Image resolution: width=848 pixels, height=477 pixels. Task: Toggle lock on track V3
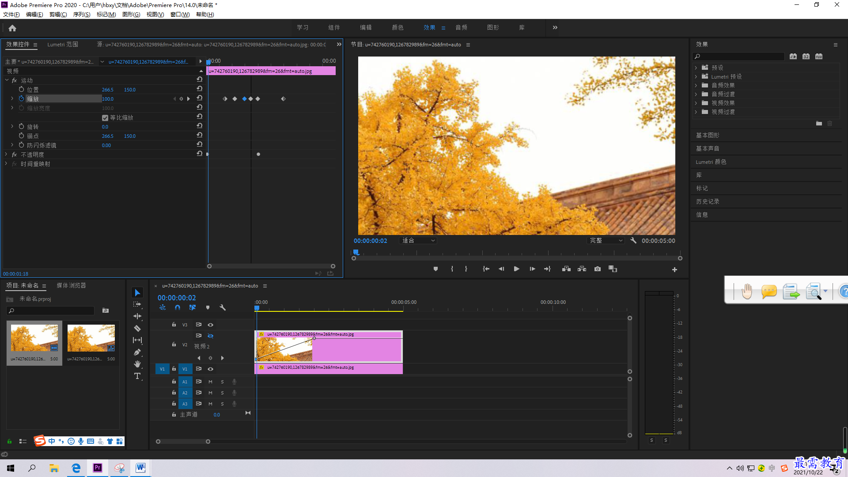point(174,325)
